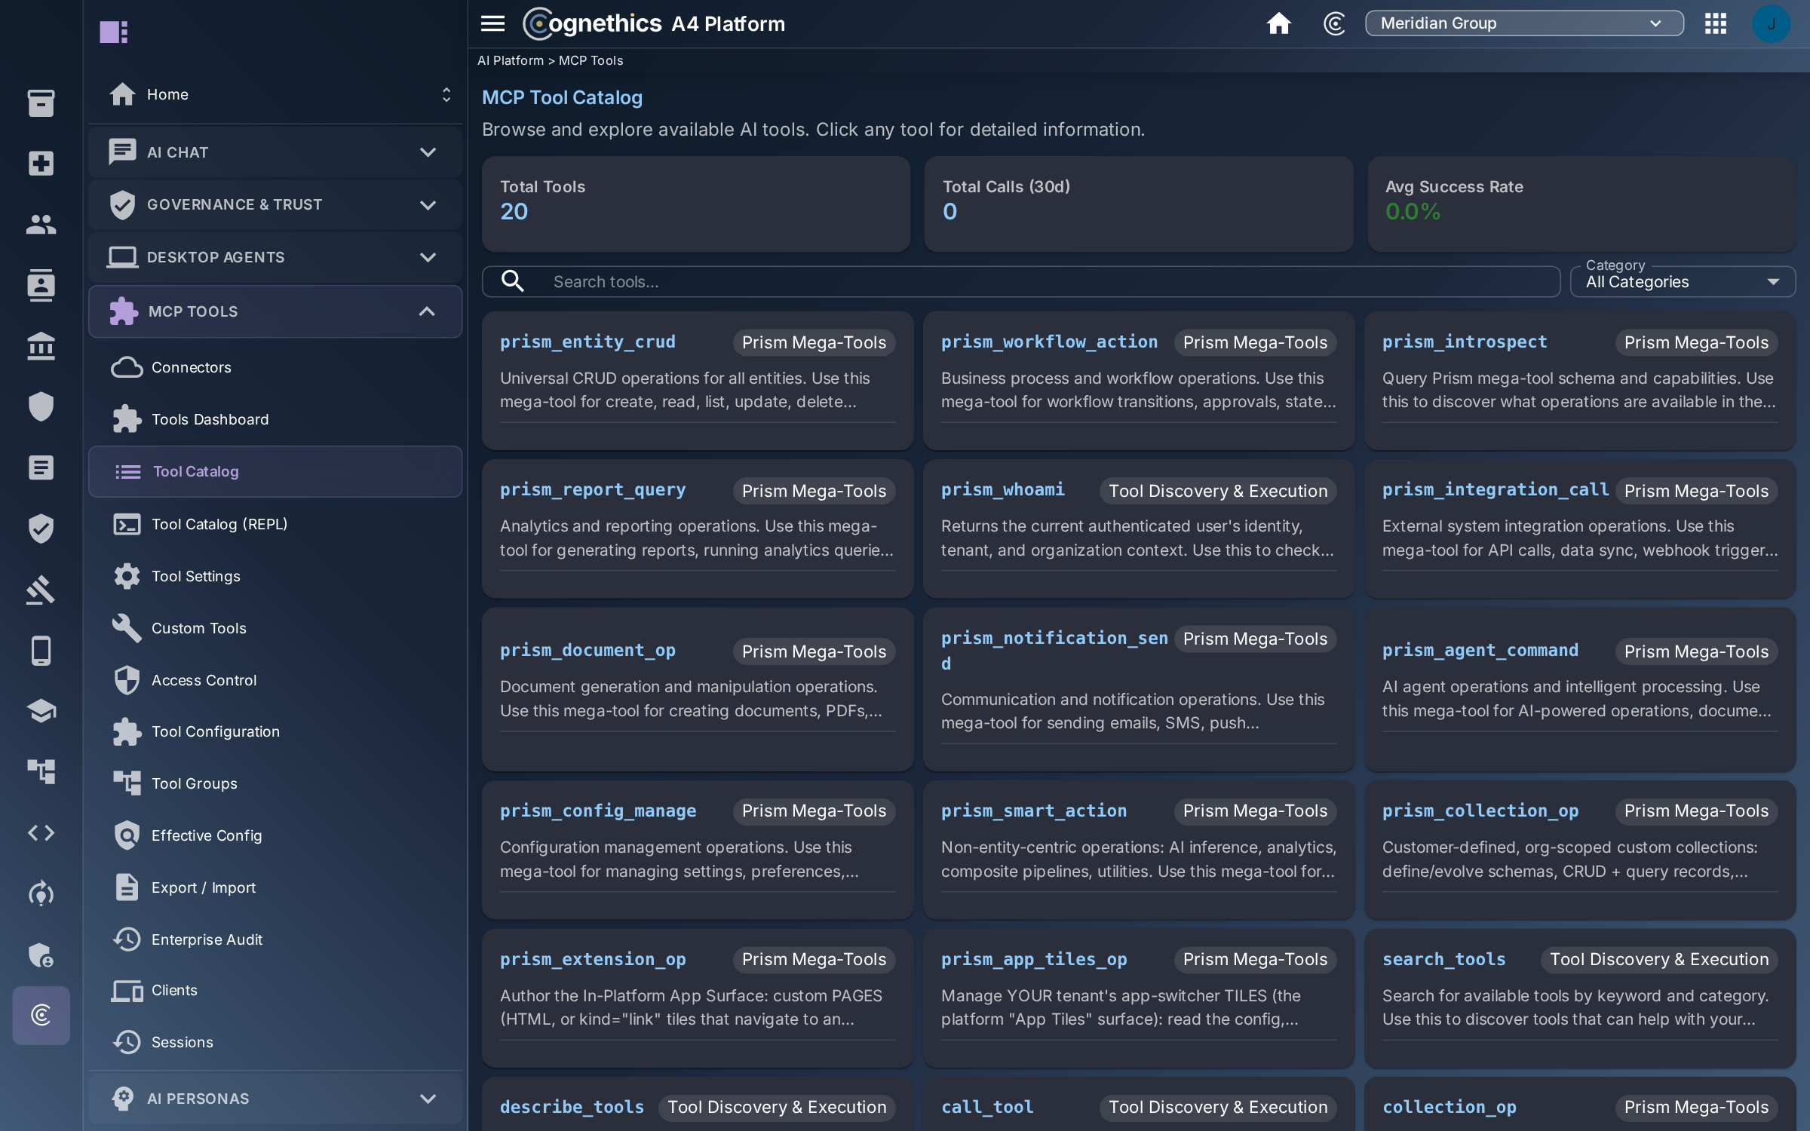The image size is (1810, 1131).
Task: Open Effective Config in the sidebar
Action: point(275,835)
